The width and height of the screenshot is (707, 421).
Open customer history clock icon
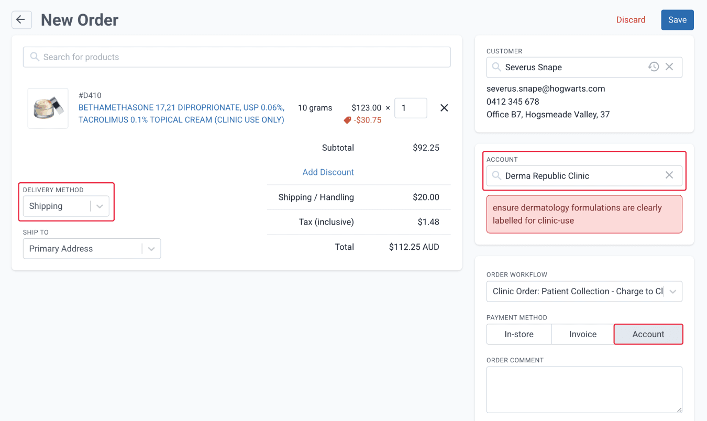click(654, 67)
